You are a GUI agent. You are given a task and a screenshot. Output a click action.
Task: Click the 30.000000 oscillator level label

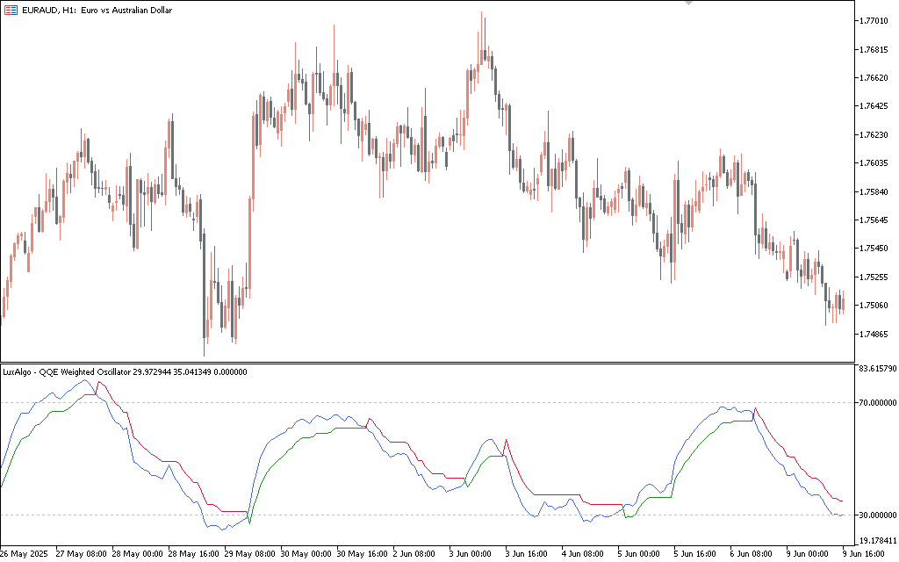[874, 515]
